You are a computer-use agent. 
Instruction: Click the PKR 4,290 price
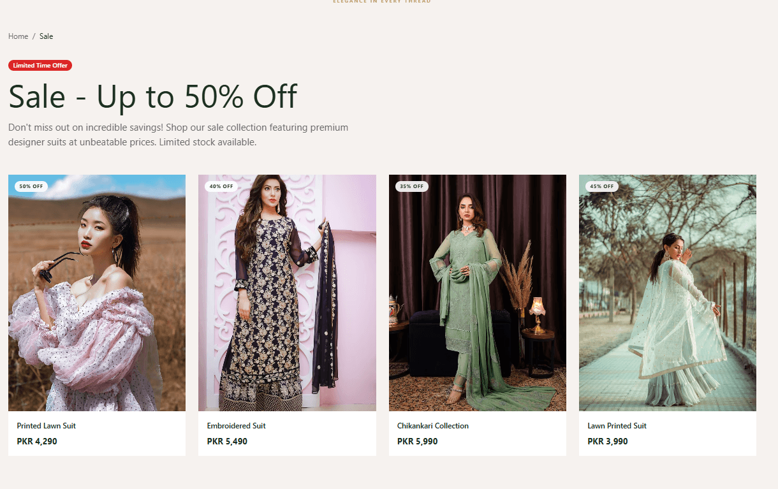click(x=37, y=441)
